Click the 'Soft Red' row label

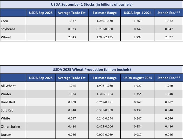click(x=7, y=110)
